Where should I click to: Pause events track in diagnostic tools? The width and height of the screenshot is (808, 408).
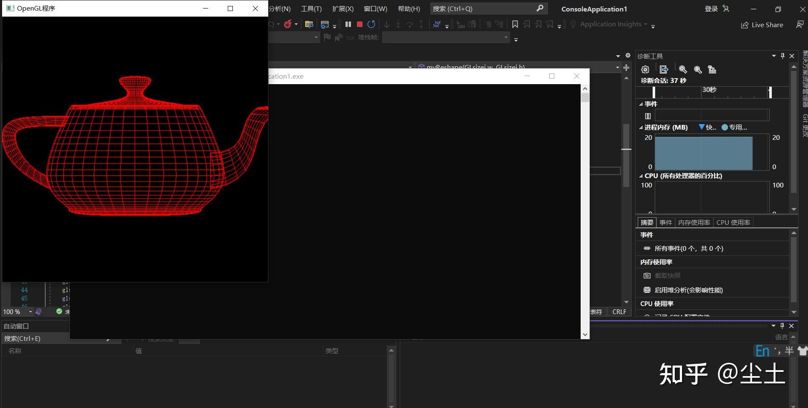click(648, 116)
